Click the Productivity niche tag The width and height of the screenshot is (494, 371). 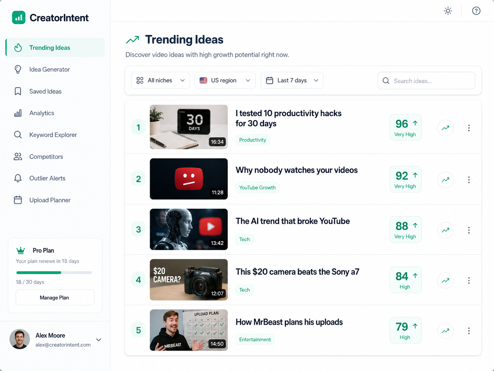[252, 140]
